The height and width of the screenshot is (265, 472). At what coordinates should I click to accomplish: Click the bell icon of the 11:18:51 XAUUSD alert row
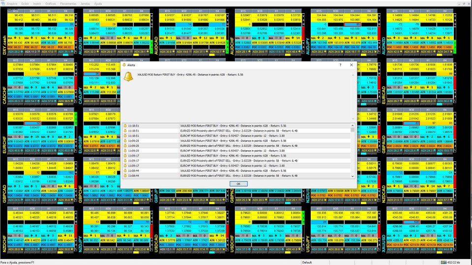pyautogui.click(x=125, y=126)
